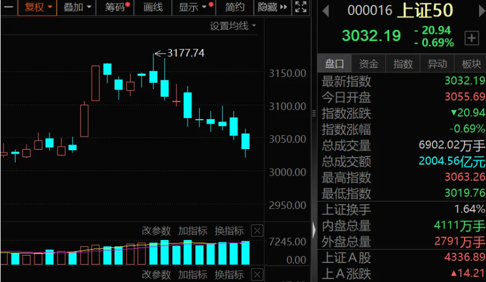Click the 总成交额 value 2004.56亿元
486x282 pixels.
(451, 161)
